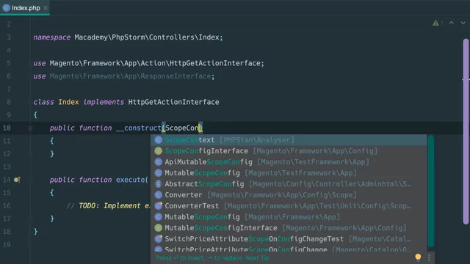Click the __construct method name
Screen dimensions: 470x264
click(x=139, y=128)
